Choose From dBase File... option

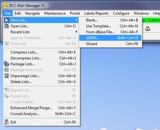click(110, 32)
